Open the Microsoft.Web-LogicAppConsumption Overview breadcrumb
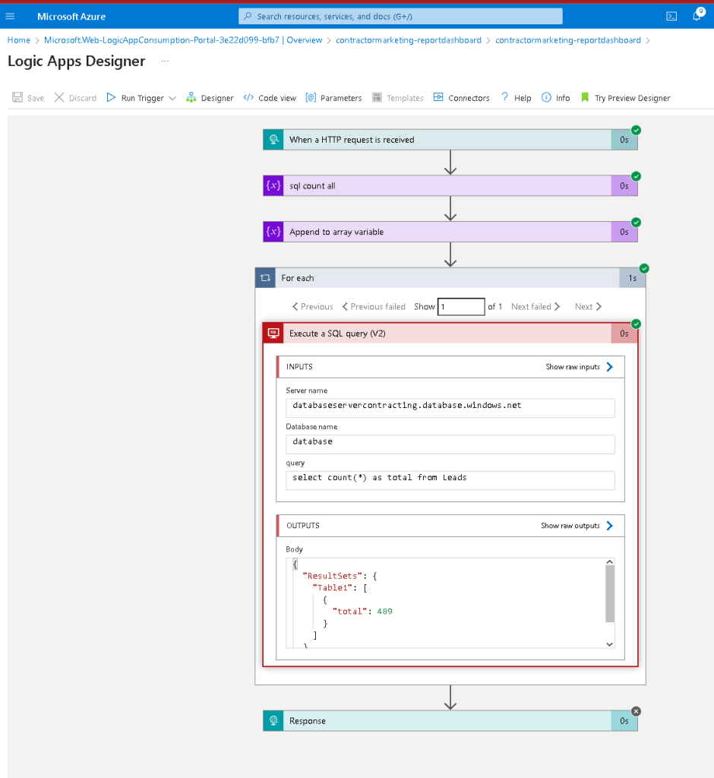 (x=183, y=40)
